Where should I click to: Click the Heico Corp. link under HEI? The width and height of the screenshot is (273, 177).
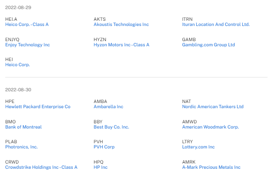tap(17, 65)
